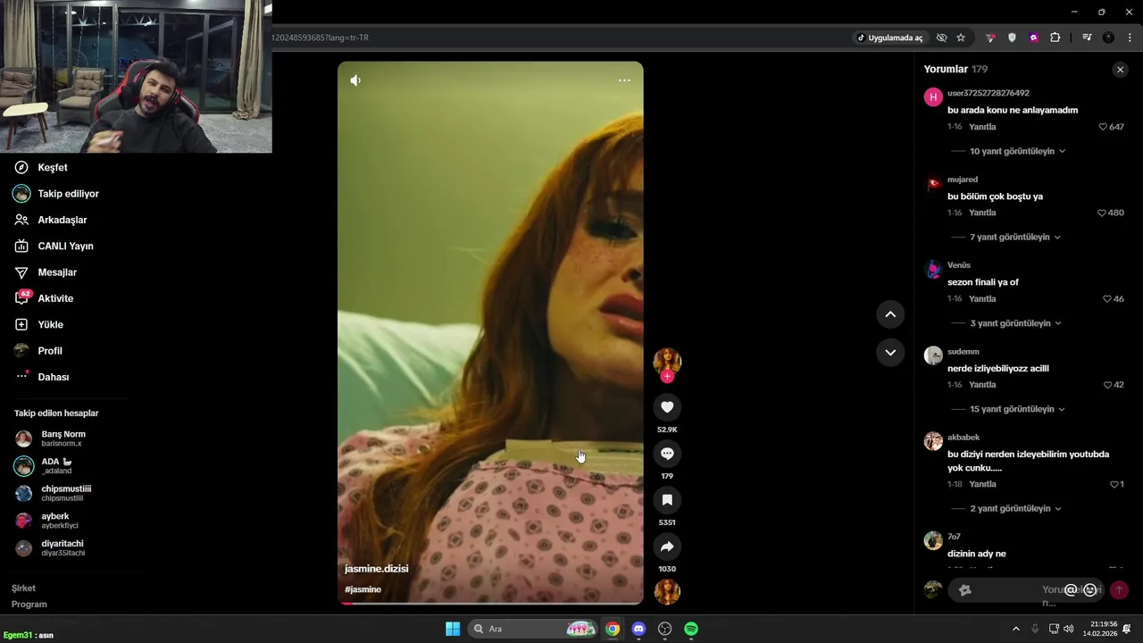Open Spotify from the taskbar
Screen dimensions: 1143x643
click(x=691, y=629)
